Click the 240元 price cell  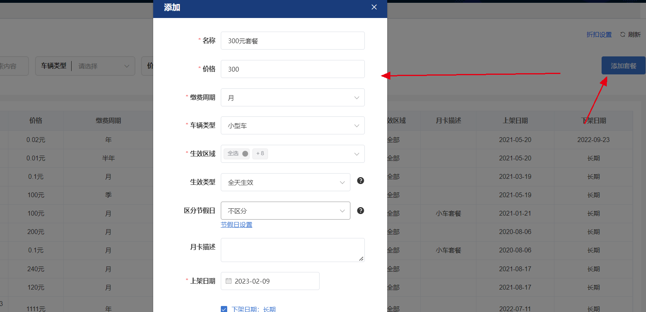pyautogui.click(x=36, y=269)
